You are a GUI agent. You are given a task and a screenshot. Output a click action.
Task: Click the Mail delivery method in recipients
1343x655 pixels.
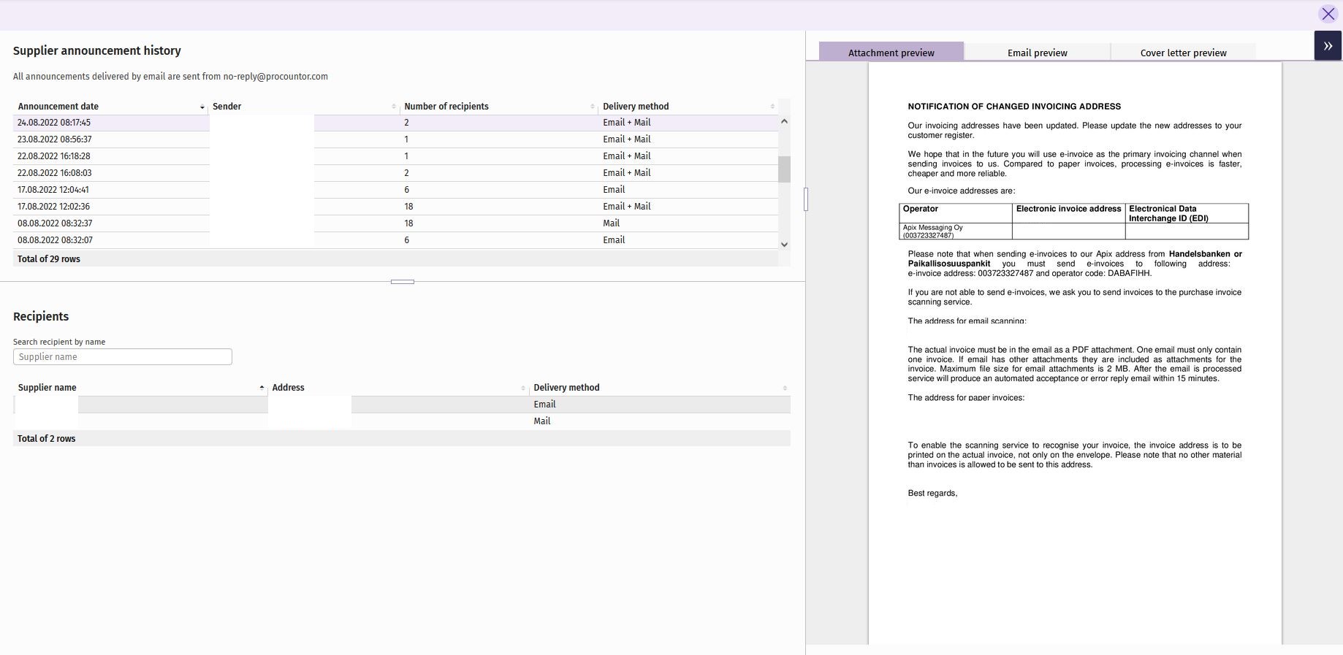(541, 421)
